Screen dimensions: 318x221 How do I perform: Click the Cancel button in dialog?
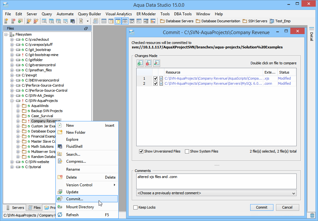tap(287, 207)
